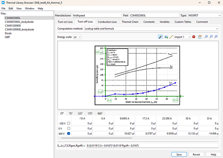Open the Custom Tables tab
Image resolution: width=223 pixels, height=158 pixels.
point(183,22)
